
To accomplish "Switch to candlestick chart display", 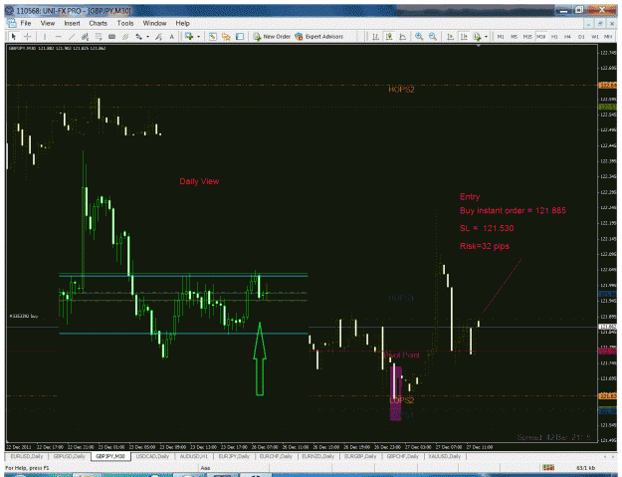I will pos(389,37).
